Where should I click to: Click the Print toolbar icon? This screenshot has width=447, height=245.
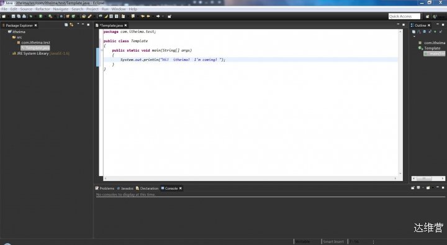pos(24,16)
